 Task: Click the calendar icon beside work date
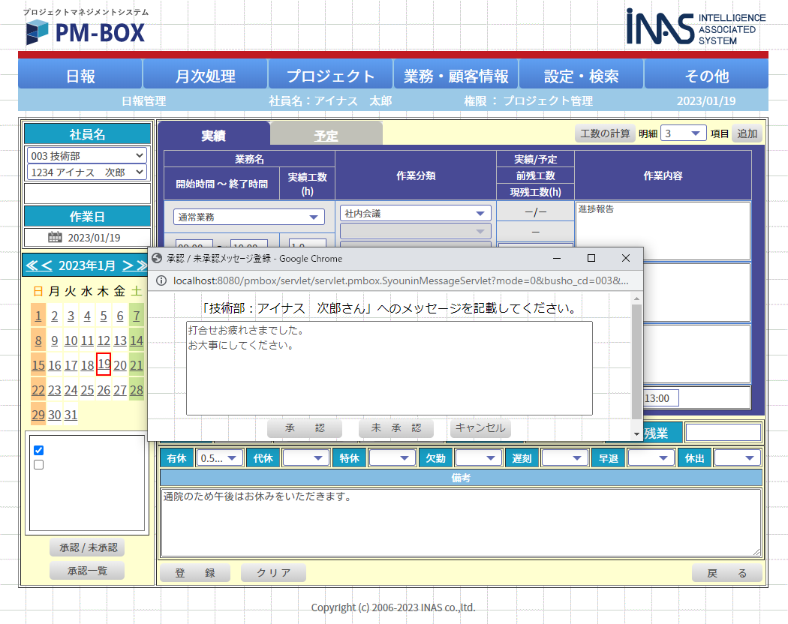click(x=55, y=238)
